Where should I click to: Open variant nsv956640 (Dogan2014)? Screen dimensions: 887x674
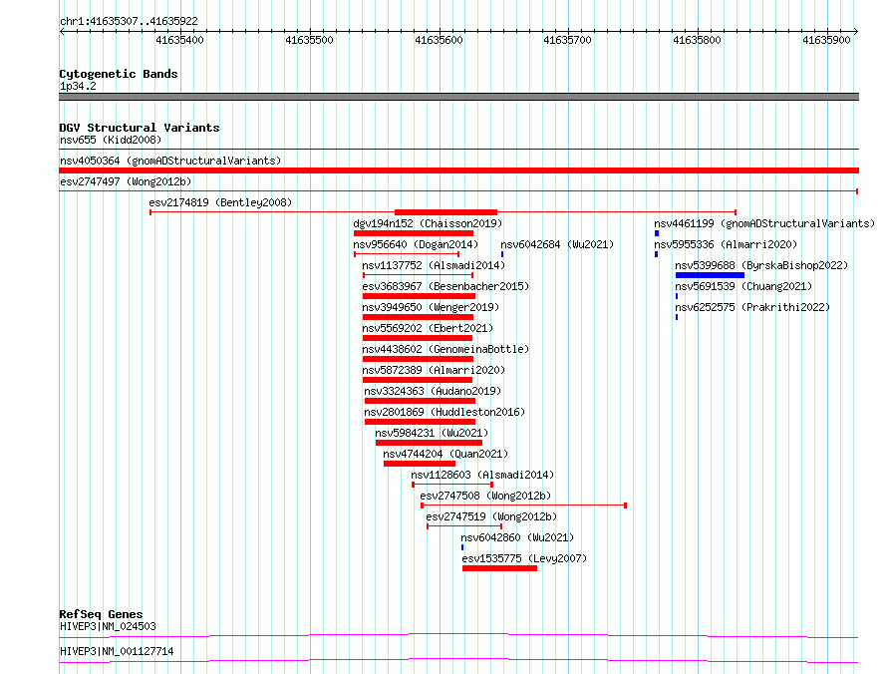pyautogui.click(x=416, y=244)
